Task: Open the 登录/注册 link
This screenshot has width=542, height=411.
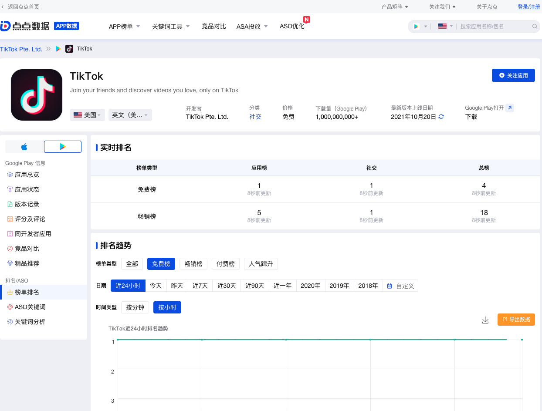Action: point(529,7)
